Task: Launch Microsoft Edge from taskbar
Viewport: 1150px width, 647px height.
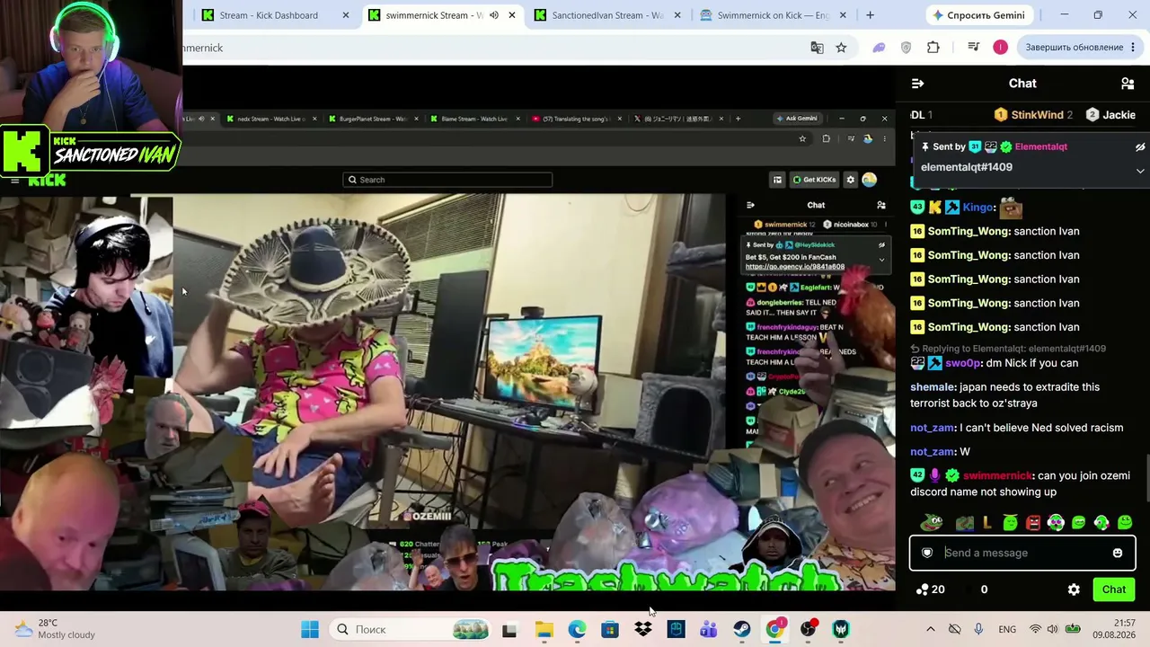Action: coord(577,629)
